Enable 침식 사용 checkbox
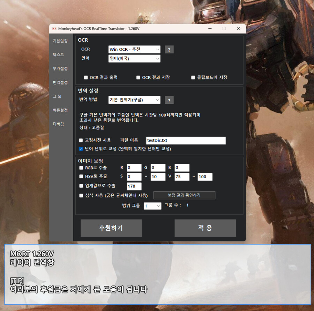314x311 pixels. click(81, 195)
